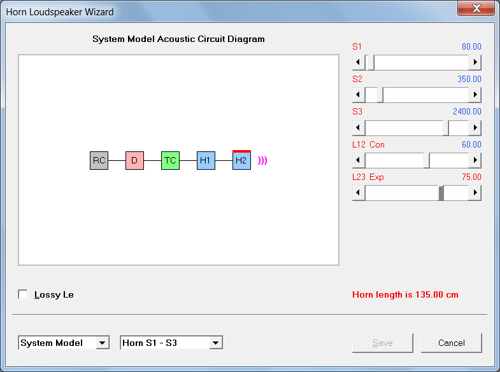Open the System Model dropdown

(x=103, y=343)
